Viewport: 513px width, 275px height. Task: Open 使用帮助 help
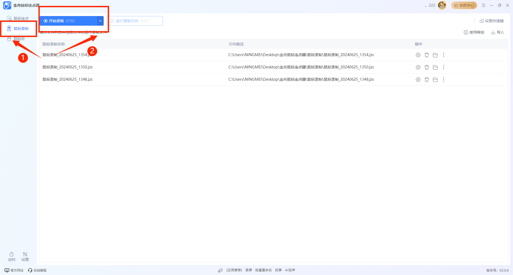[474, 32]
